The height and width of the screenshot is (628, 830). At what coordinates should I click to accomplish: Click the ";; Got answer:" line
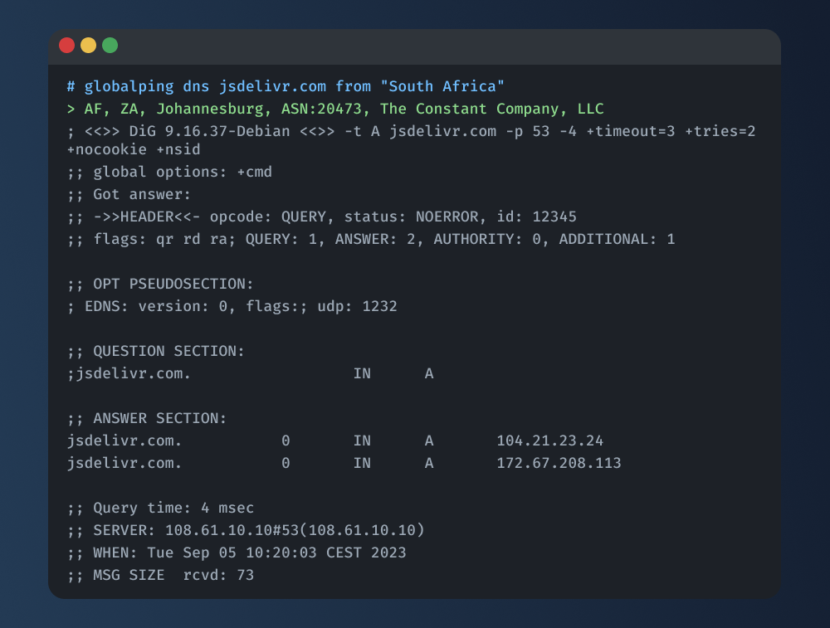pyautogui.click(x=129, y=195)
